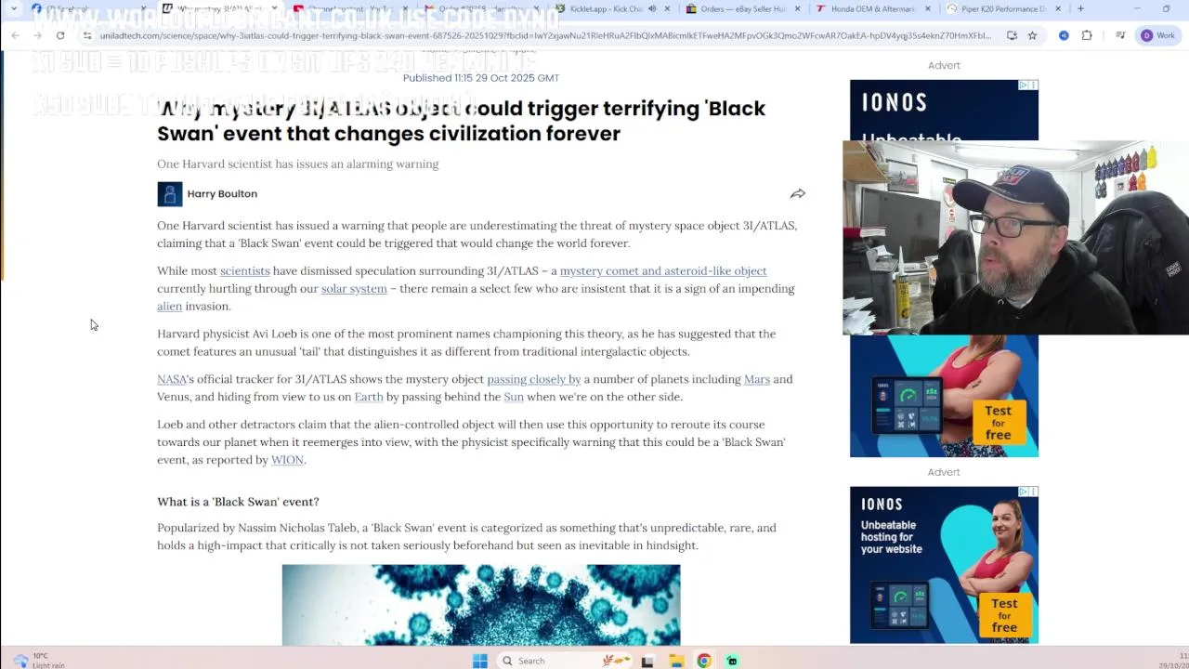Open Task View icon on the taskbar
Image resolution: width=1189 pixels, height=669 pixels.
pyautogui.click(x=647, y=661)
